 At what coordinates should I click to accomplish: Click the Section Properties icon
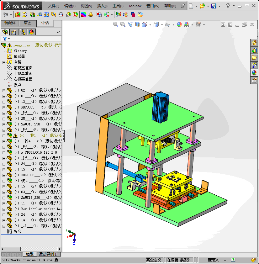coord(54,15)
